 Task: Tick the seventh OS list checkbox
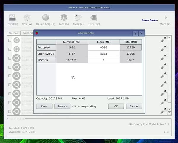point(10,94)
